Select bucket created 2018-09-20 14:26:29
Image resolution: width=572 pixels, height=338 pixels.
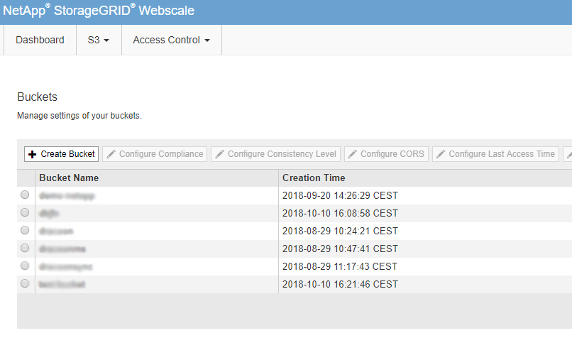pos(25,195)
